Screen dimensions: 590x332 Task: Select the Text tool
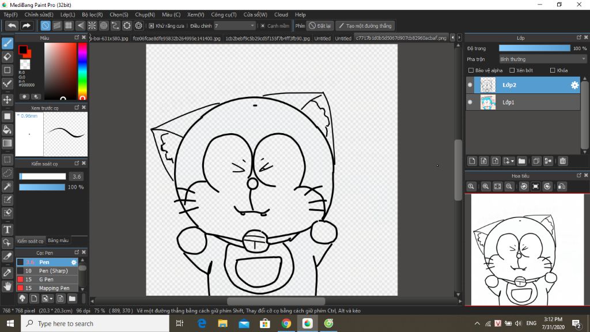(x=7, y=229)
